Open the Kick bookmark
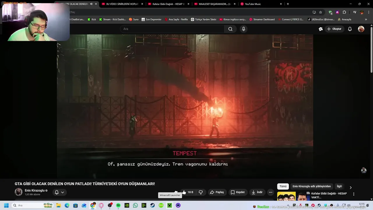Image resolution: width=373 pixels, height=210 pixels. 92,20
